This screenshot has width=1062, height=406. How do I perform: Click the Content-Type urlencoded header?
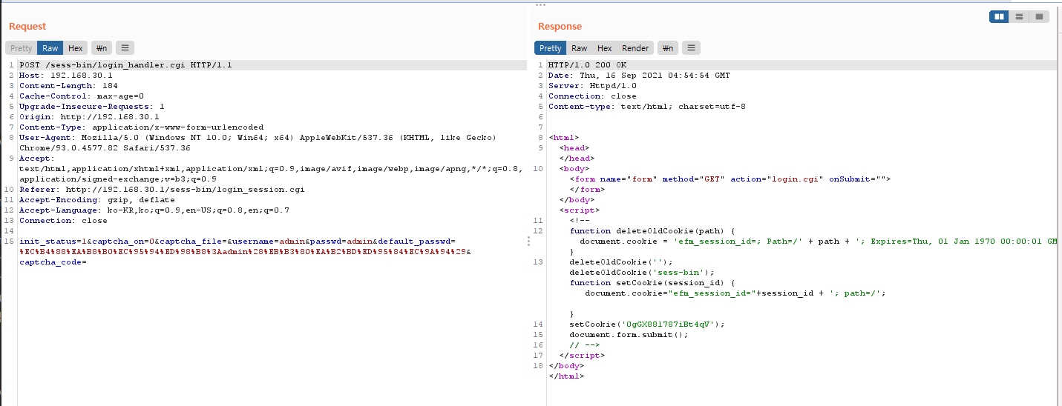[x=142, y=127]
